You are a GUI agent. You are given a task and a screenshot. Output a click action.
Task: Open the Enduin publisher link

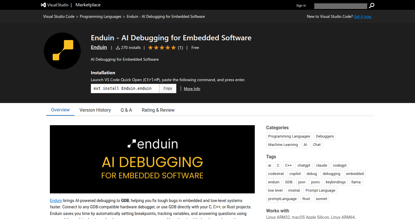pos(99,47)
